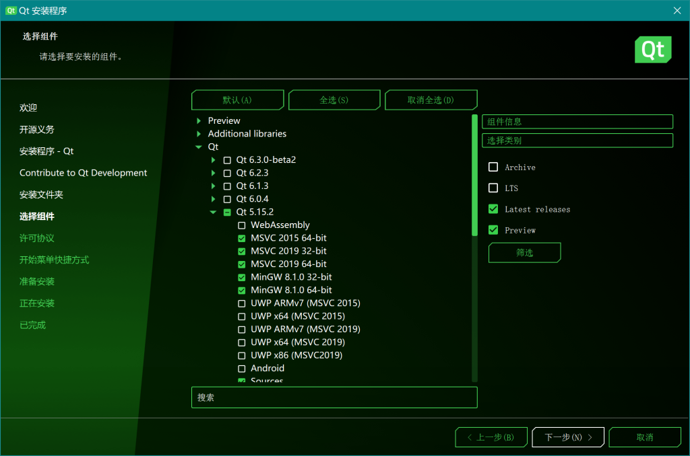
Task: Click the Qt logo in the header
Action: pyautogui.click(x=652, y=50)
